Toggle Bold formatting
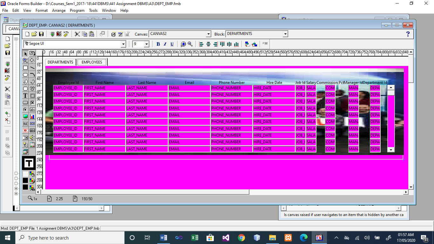 158,44
